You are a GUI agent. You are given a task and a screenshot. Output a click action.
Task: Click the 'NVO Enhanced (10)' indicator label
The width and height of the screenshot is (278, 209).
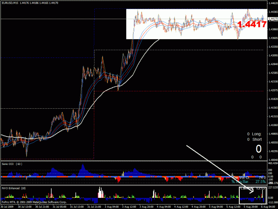(14, 188)
